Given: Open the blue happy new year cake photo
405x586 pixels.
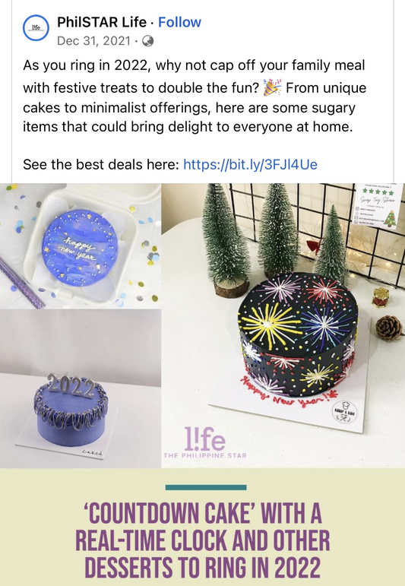Looking at the screenshot, I should pos(81,246).
